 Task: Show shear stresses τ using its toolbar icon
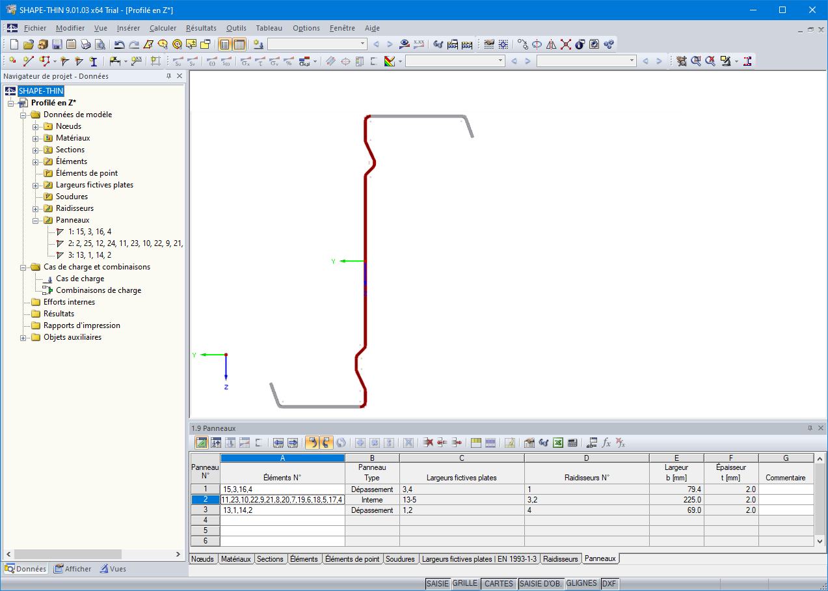(260, 61)
